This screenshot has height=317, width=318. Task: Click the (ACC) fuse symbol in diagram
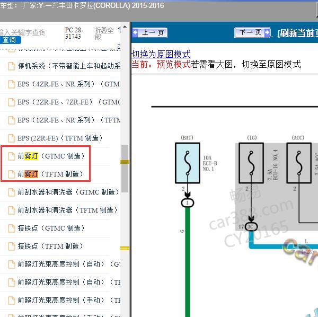[299, 163]
